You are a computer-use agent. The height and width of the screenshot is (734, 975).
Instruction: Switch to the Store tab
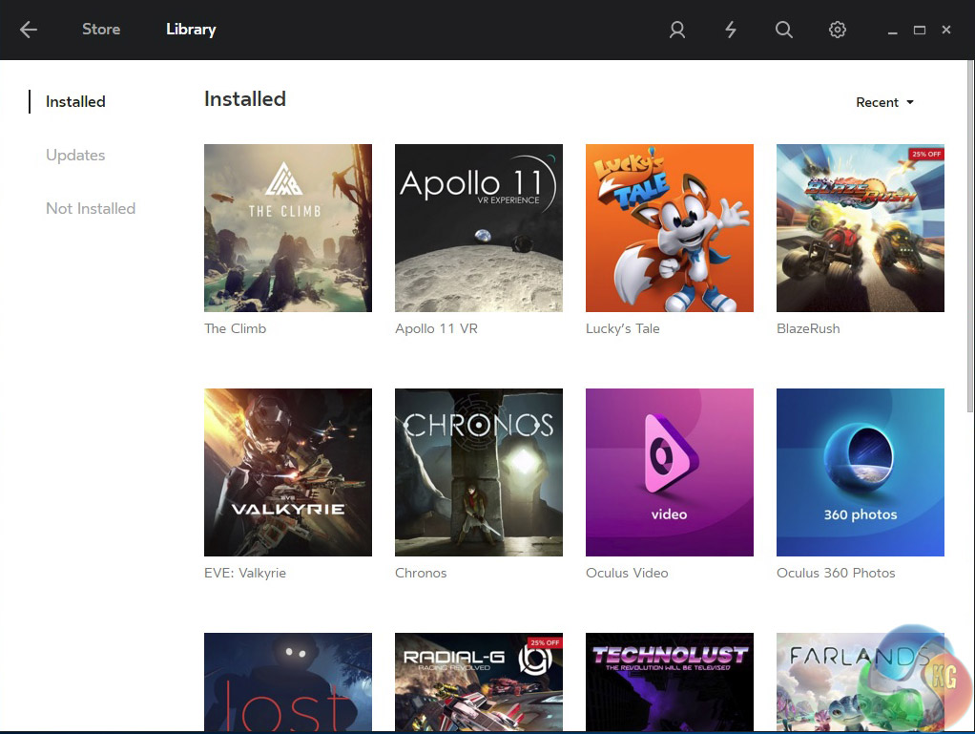(x=101, y=30)
